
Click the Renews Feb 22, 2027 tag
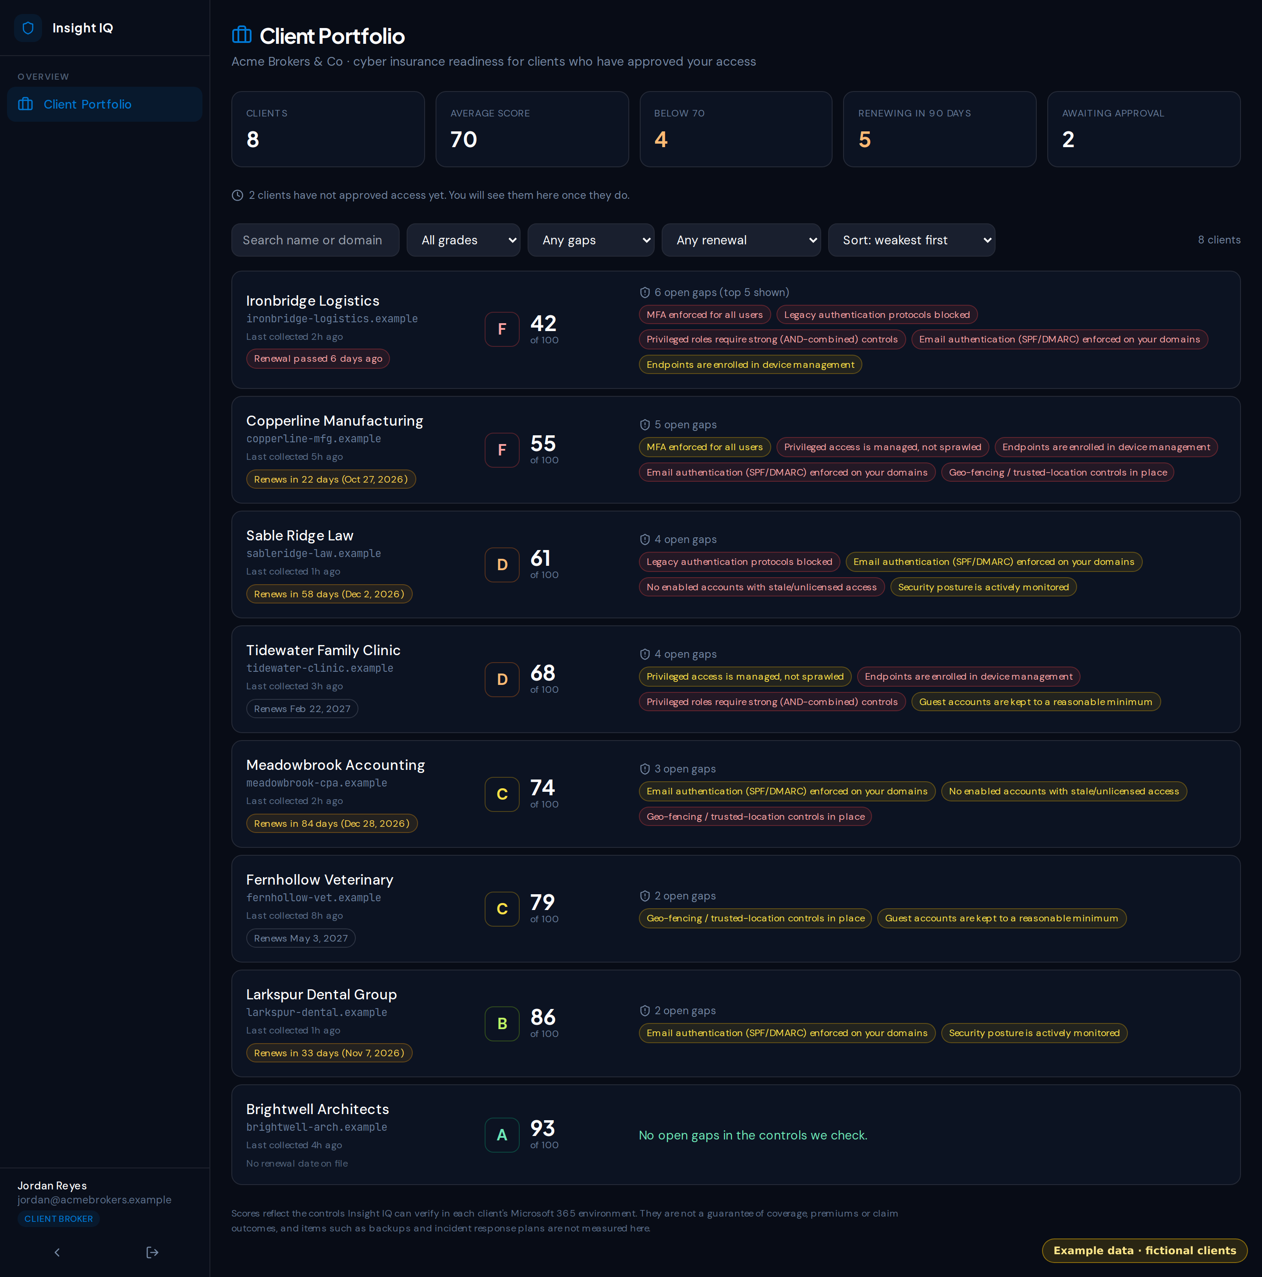pyautogui.click(x=302, y=709)
